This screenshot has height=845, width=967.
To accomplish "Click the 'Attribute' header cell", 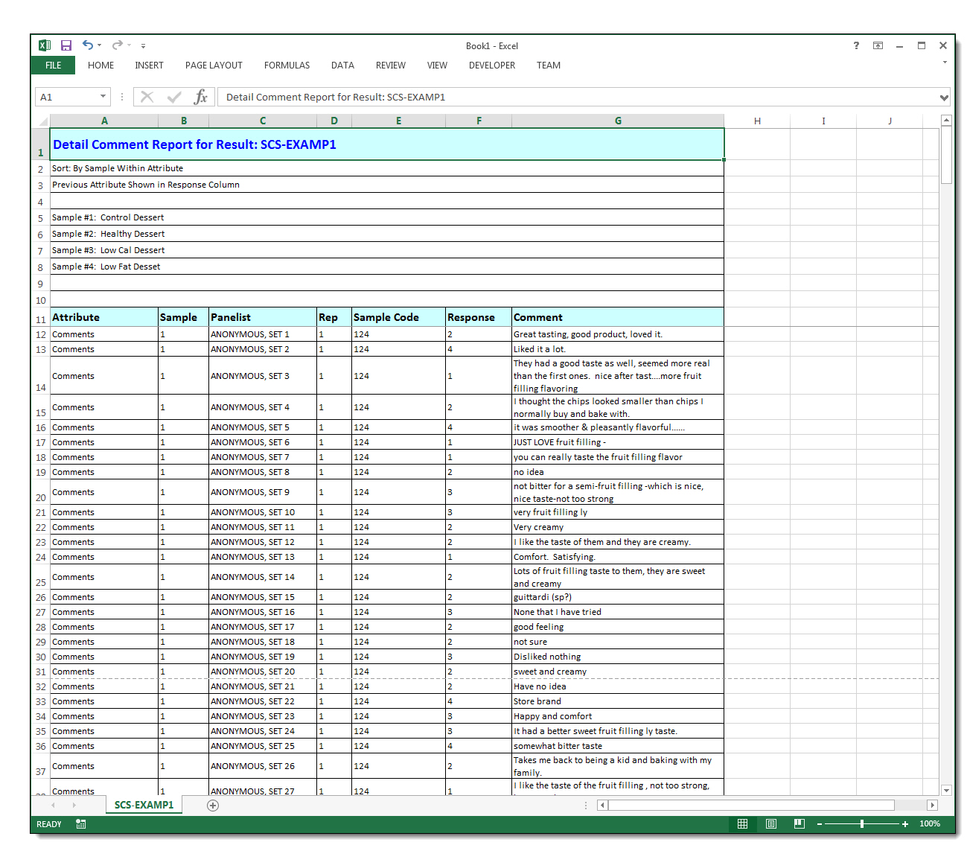I will (104, 317).
